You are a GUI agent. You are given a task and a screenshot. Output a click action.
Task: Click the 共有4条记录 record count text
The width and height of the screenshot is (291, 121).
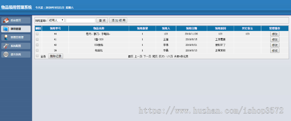pyautogui.click(x=181, y=56)
